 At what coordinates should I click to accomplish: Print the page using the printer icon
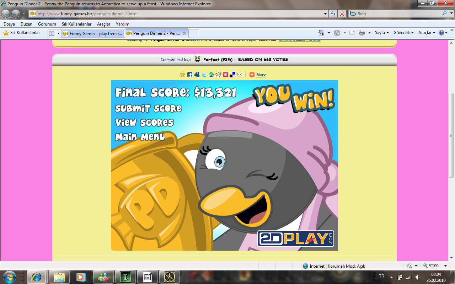pyautogui.click(x=362, y=33)
